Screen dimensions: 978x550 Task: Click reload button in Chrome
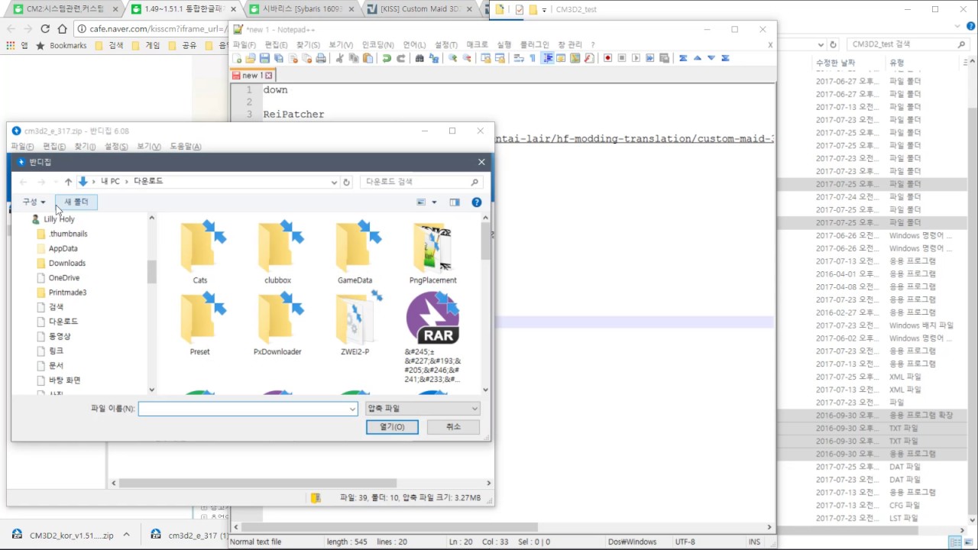point(45,28)
